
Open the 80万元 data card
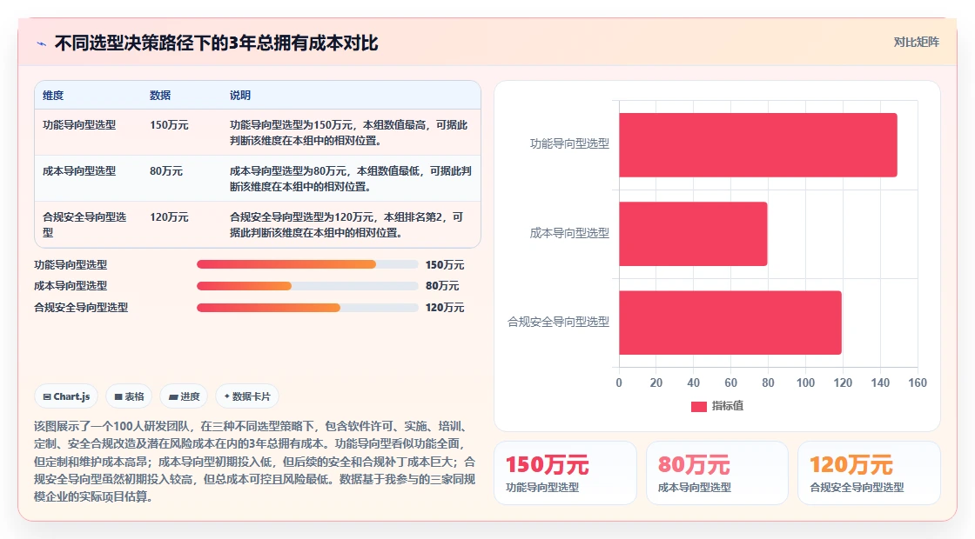click(x=717, y=473)
